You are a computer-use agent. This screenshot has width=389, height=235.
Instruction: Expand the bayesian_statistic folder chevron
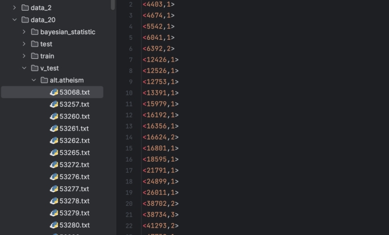click(24, 32)
